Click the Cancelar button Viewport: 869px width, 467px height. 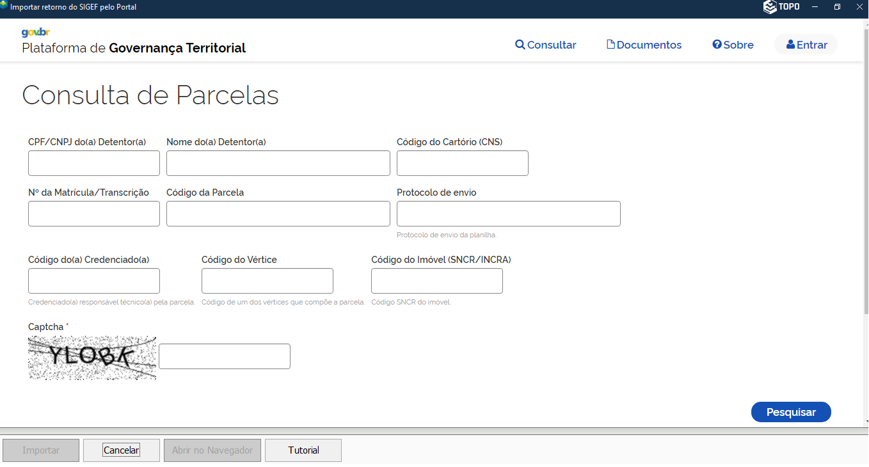tap(121, 450)
